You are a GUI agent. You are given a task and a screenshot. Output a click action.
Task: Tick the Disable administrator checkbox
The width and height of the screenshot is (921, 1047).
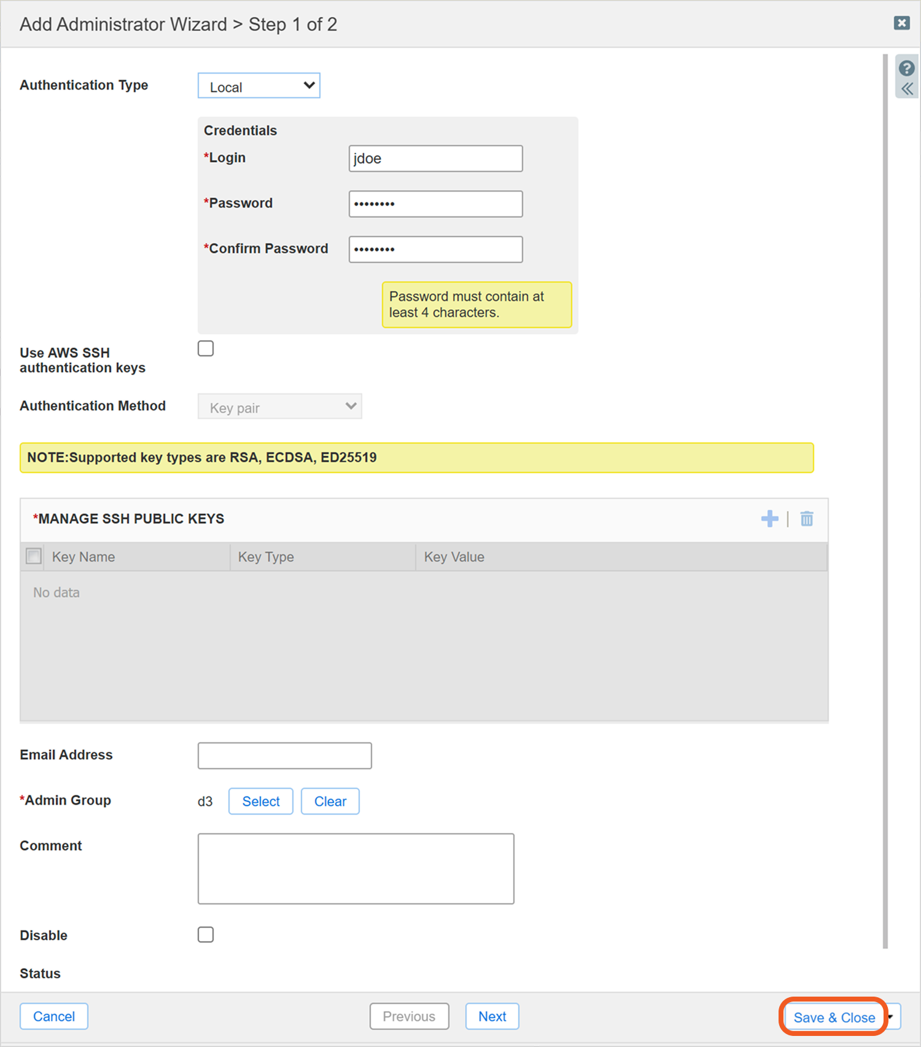[206, 935]
